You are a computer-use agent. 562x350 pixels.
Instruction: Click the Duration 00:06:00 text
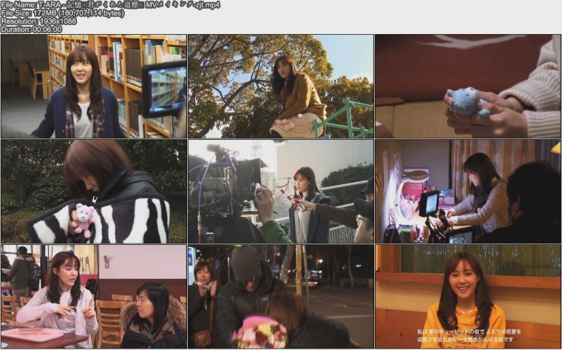click(32, 30)
